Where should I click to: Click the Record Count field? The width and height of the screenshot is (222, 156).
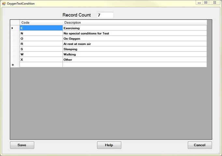(105, 15)
